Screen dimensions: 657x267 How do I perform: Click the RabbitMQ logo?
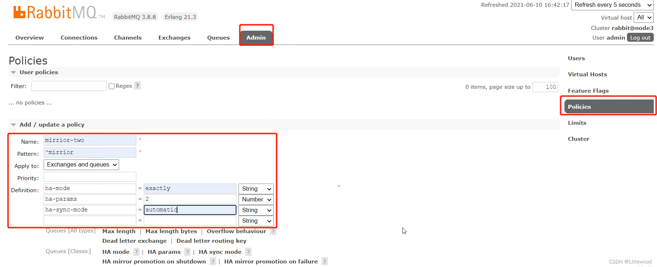(59, 12)
